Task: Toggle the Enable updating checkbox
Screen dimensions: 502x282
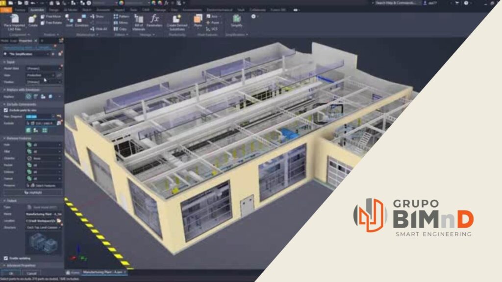Action: [x=6, y=258]
